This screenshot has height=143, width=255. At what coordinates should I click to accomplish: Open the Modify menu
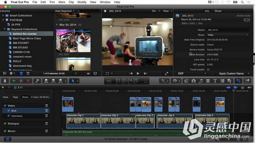pyautogui.click(x=82, y=2)
